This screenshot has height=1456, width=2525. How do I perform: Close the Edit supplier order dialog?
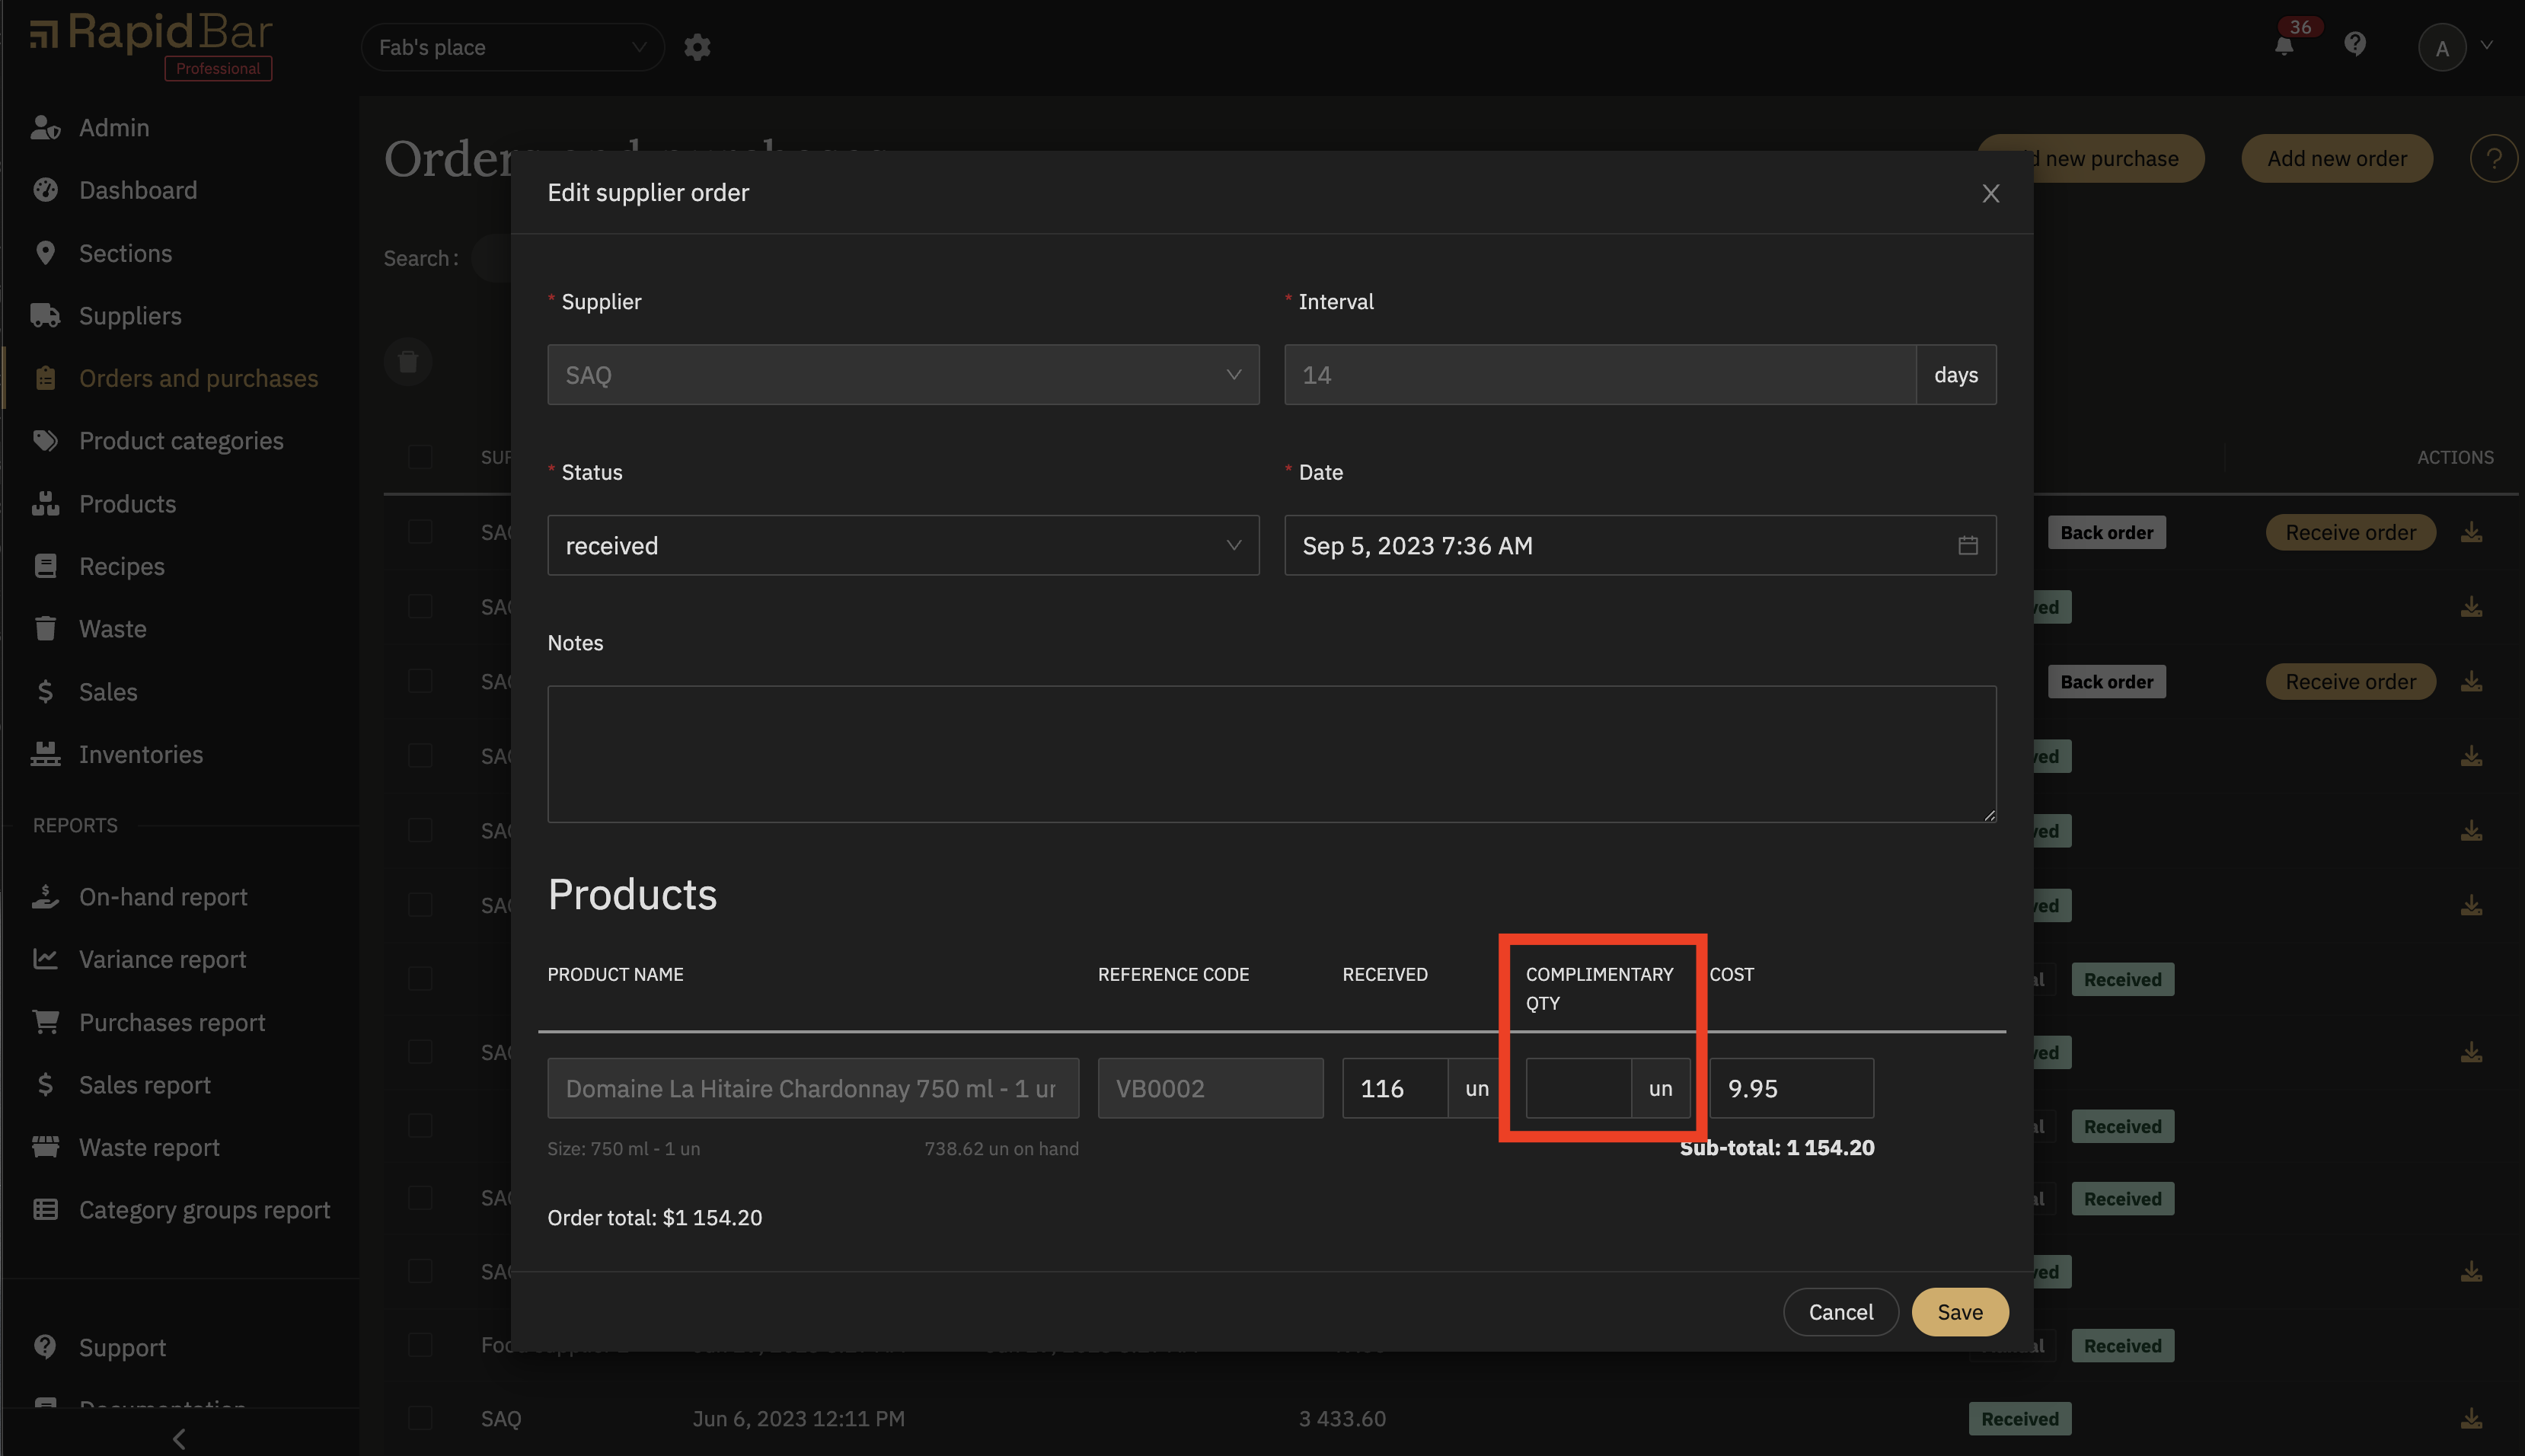(x=1990, y=193)
